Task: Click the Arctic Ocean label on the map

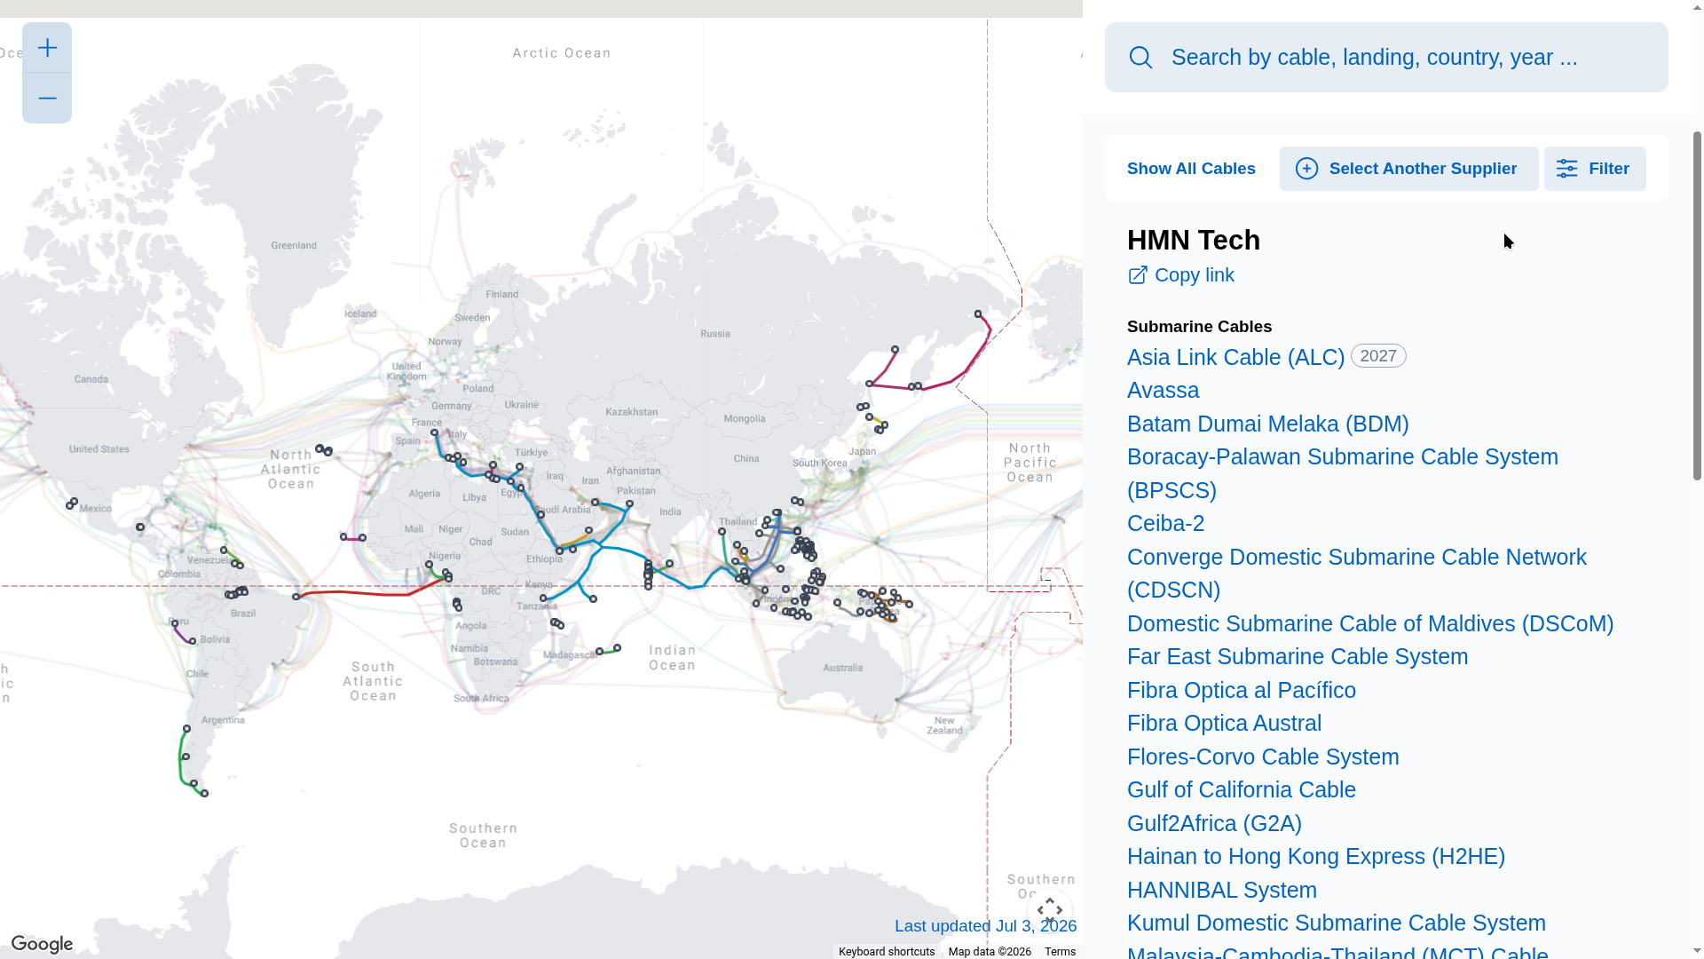Action: click(x=562, y=53)
